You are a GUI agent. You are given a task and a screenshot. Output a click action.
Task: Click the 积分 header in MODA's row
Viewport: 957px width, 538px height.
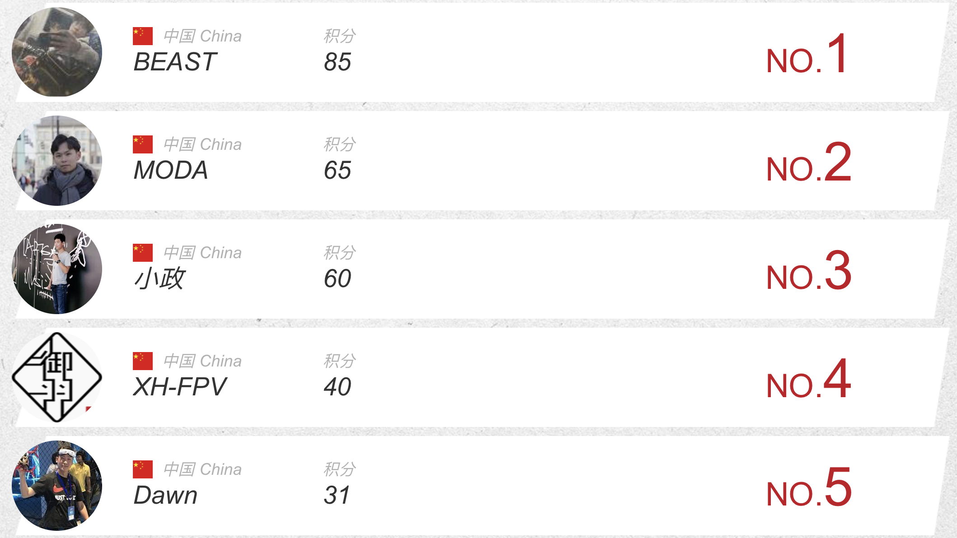(340, 144)
